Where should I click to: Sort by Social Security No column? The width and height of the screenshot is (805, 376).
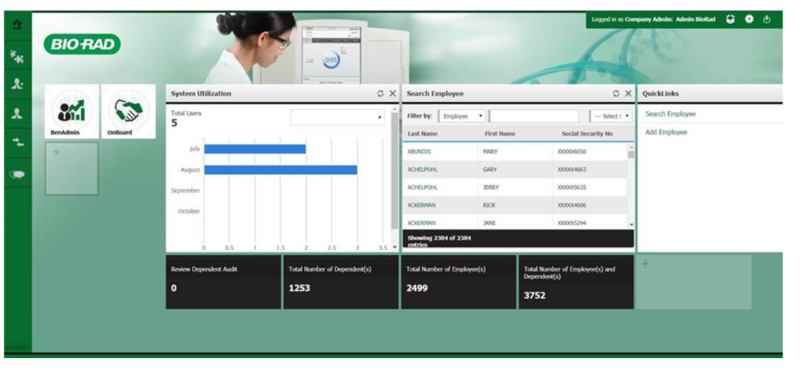point(587,134)
